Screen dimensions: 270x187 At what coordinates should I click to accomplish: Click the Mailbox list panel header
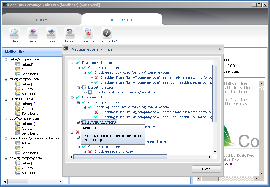(32, 52)
